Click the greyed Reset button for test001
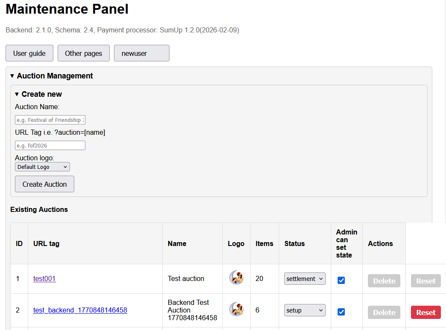Image resolution: width=446 pixels, height=330 pixels. point(426,281)
